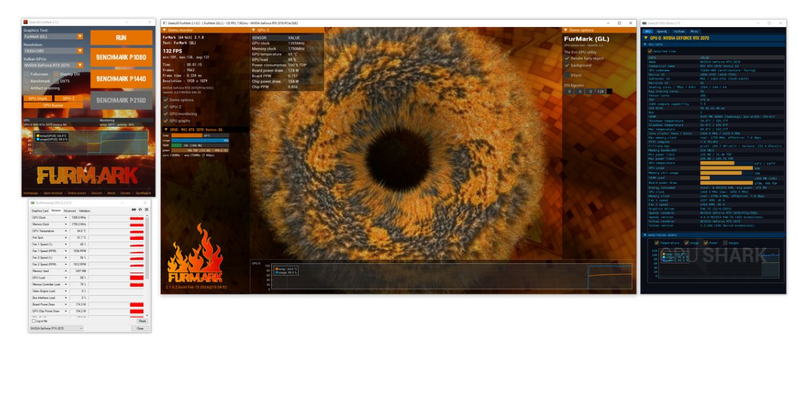Screen dimensions: 798x410
Task: Open GPU-Z settings via the gear icon
Action: pos(140,209)
